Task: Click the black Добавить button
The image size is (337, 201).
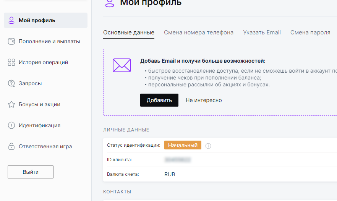Action: tap(159, 100)
